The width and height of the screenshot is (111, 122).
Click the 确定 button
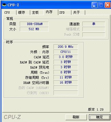click(x=100, y=117)
